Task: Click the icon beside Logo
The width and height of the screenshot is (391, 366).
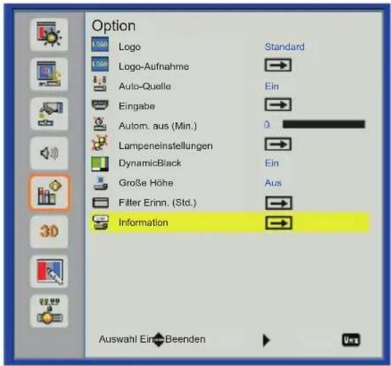Action: [100, 44]
